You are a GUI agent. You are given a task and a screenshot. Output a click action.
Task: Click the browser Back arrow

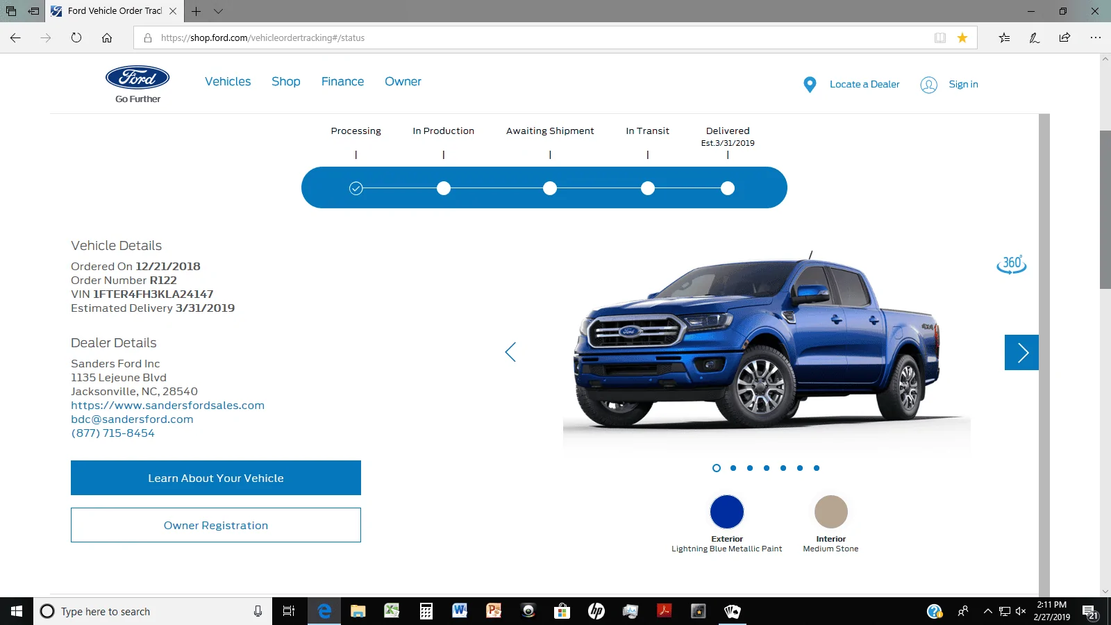point(15,37)
